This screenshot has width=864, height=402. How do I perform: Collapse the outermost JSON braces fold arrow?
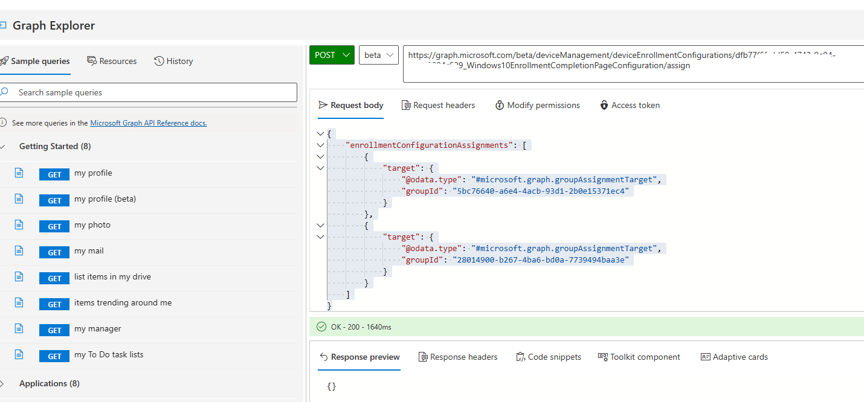320,133
